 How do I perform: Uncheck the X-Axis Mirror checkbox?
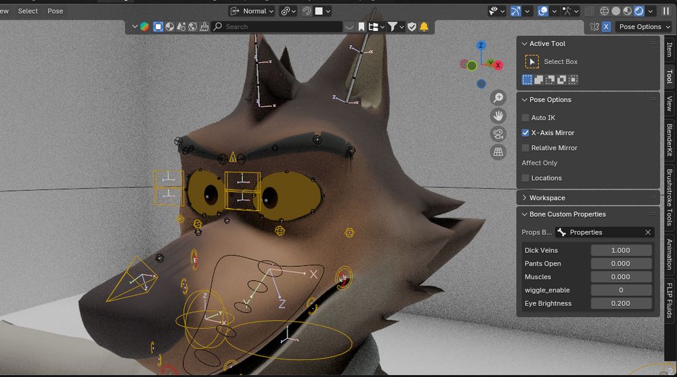pos(525,132)
